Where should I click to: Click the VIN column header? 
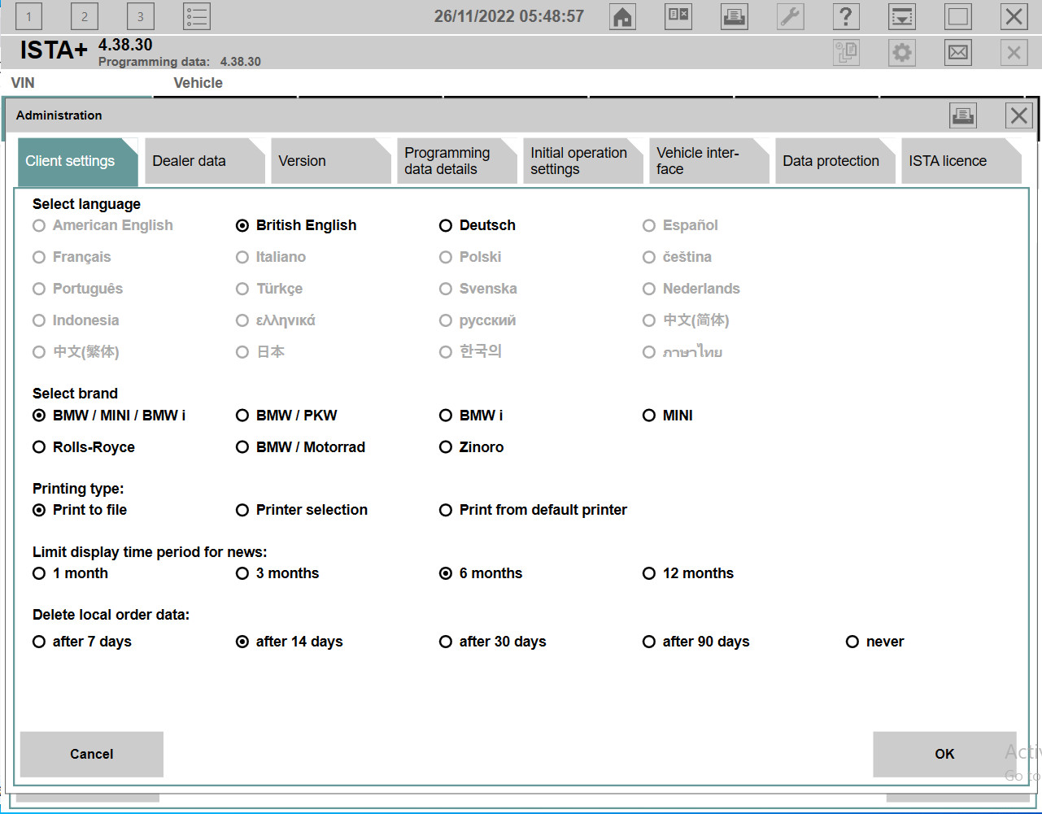point(23,83)
